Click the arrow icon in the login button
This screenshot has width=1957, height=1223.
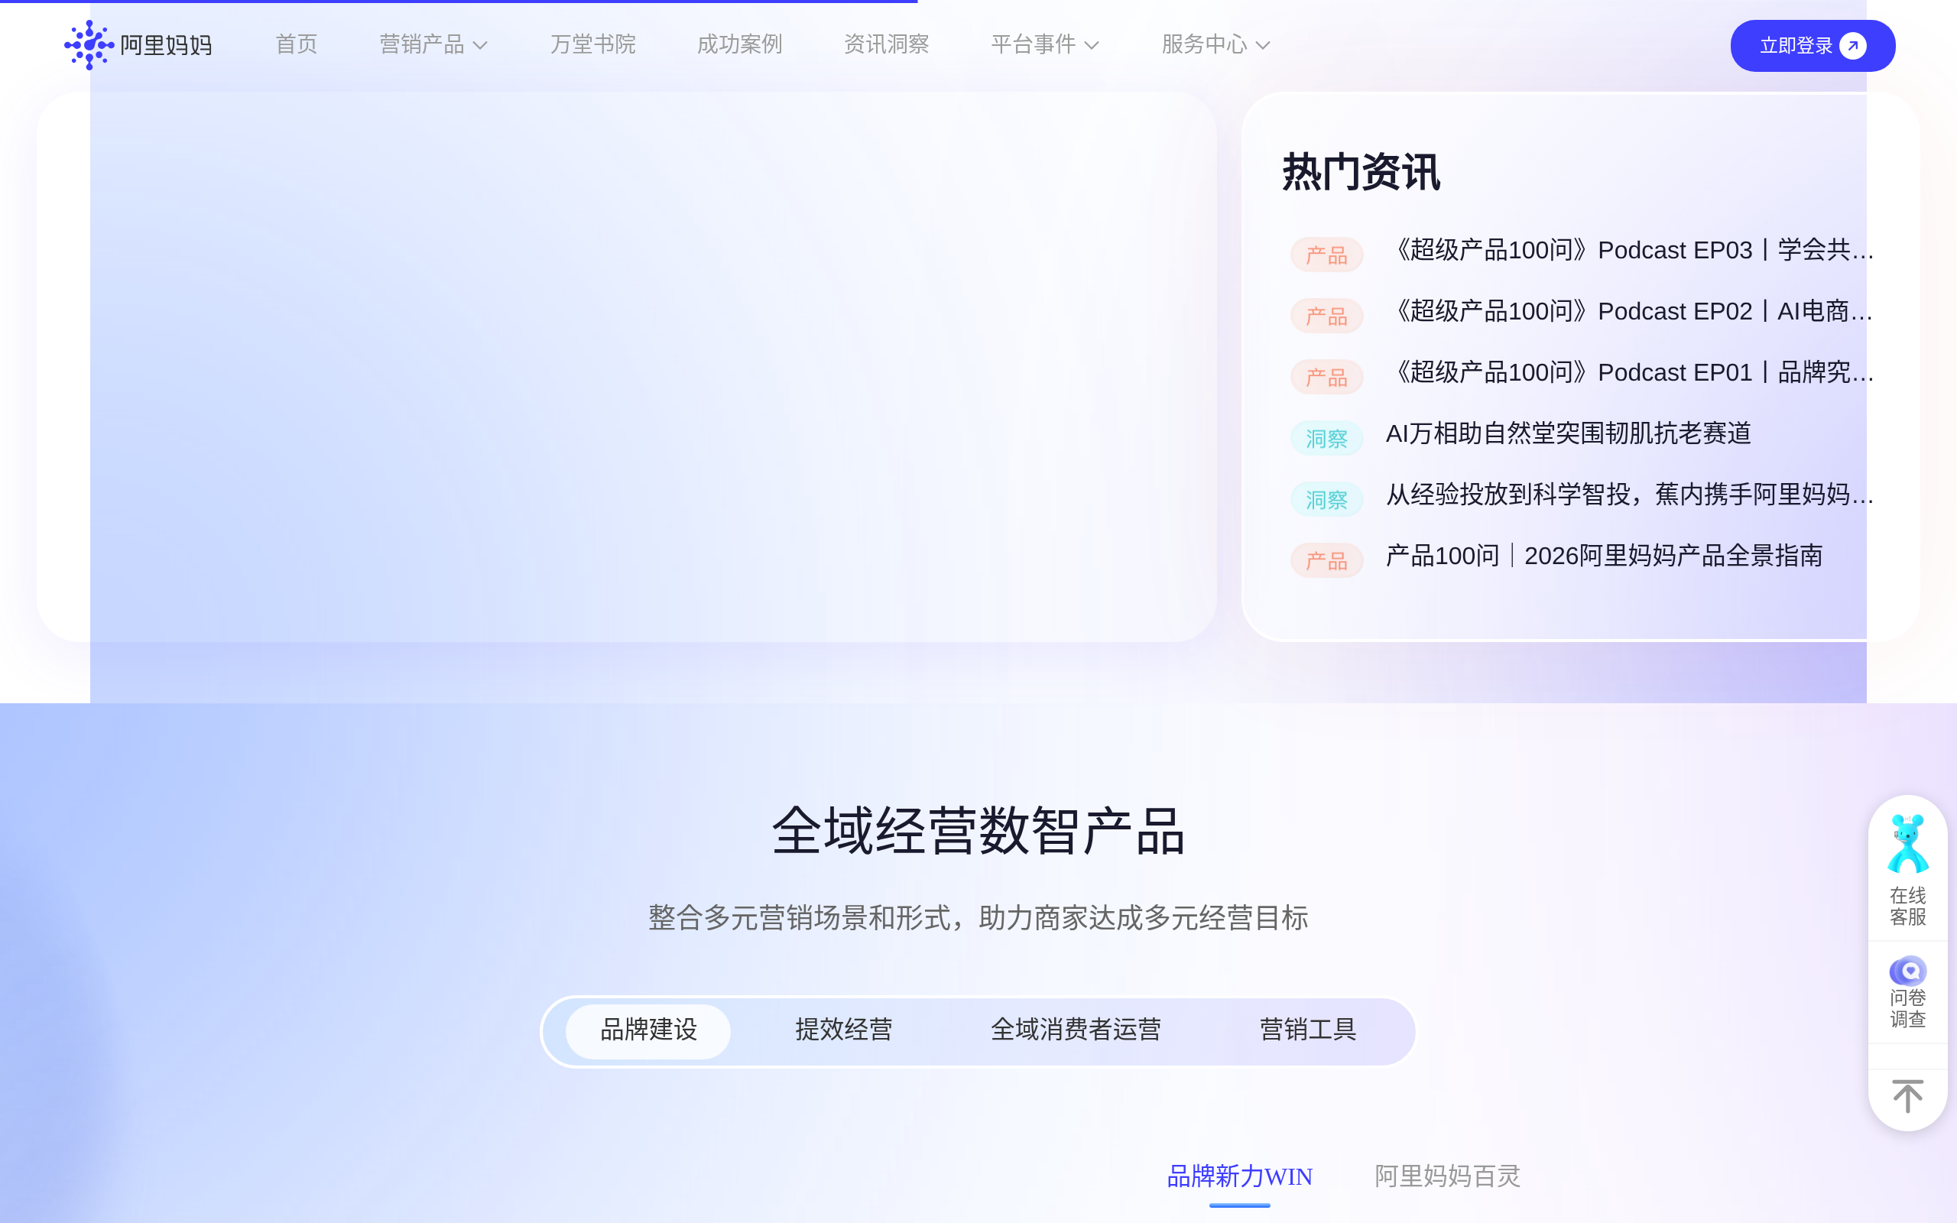pyautogui.click(x=1853, y=46)
